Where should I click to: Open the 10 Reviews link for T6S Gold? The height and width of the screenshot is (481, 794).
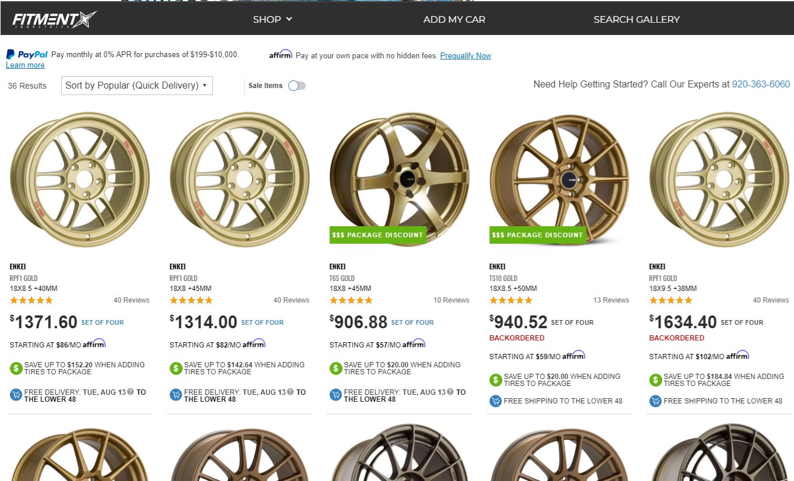[451, 300]
